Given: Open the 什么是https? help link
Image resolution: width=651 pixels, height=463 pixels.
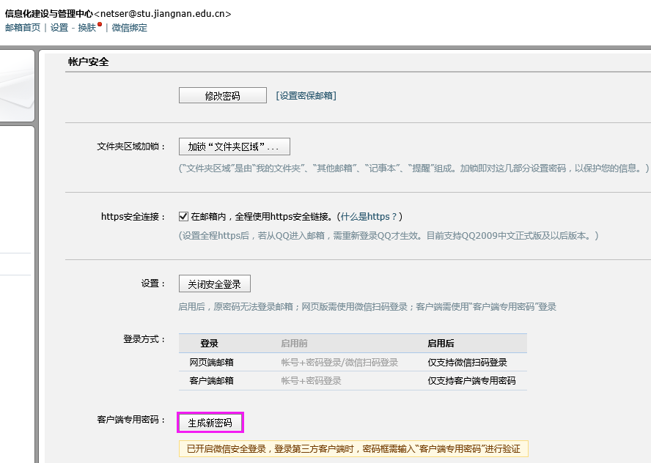Looking at the screenshot, I should pos(368,217).
